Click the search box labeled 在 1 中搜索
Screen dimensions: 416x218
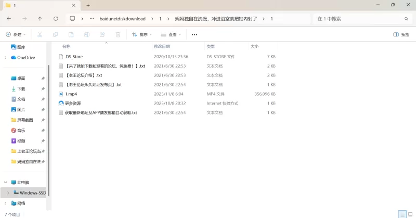tap(359, 18)
